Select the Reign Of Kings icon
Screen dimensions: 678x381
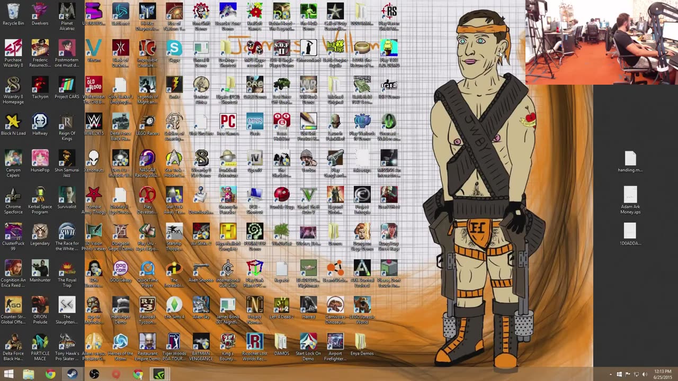67,127
